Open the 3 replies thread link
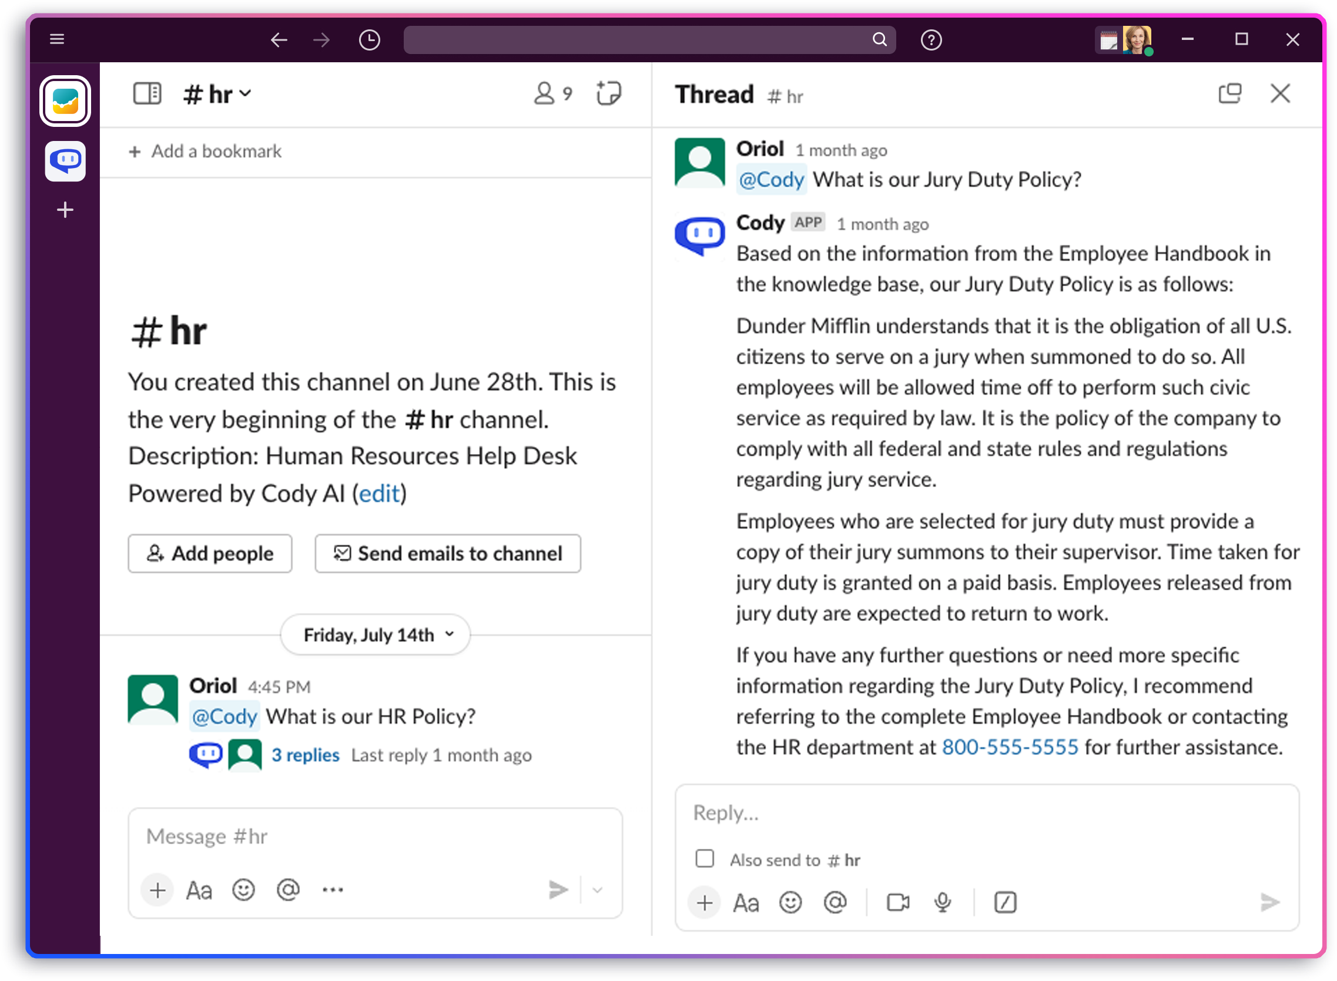1337x981 pixels. coord(305,755)
